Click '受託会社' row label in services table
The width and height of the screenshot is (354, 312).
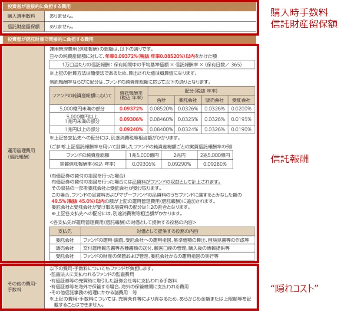(x=65, y=256)
